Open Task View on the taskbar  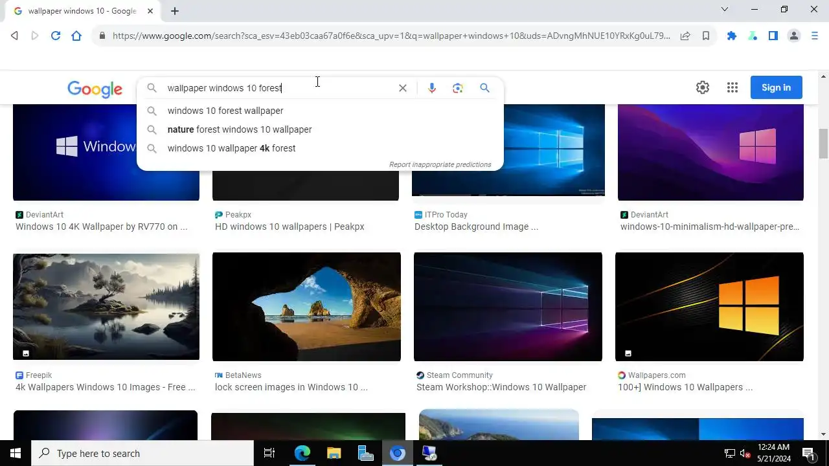click(269, 453)
